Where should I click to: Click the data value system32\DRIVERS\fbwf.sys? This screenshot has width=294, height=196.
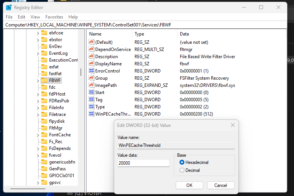point(207,85)
